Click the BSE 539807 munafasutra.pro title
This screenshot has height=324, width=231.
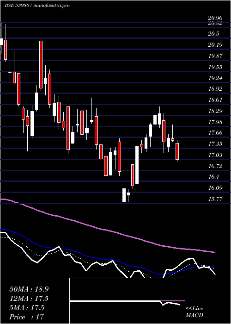point(37,6)
